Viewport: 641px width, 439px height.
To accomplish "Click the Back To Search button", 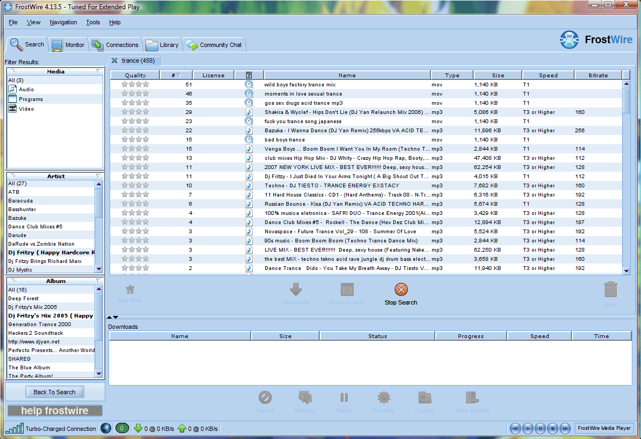I will point(55,392).
